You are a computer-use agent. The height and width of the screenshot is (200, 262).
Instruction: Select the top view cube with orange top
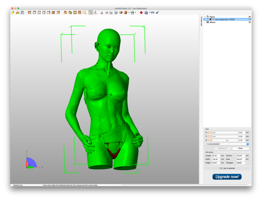pyautogui.click(x=34, y=13)
